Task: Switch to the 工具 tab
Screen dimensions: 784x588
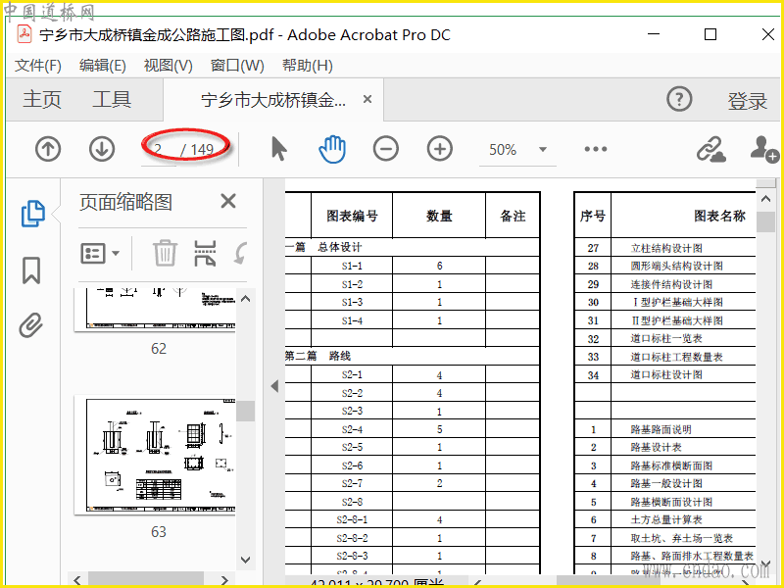Action: 112,99
